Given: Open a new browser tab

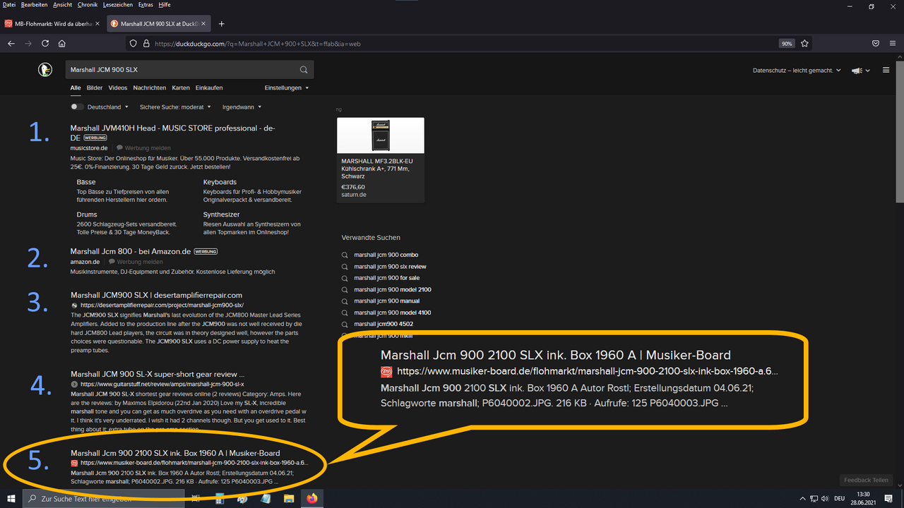Looking at the screenshot, I should [222, 23].
